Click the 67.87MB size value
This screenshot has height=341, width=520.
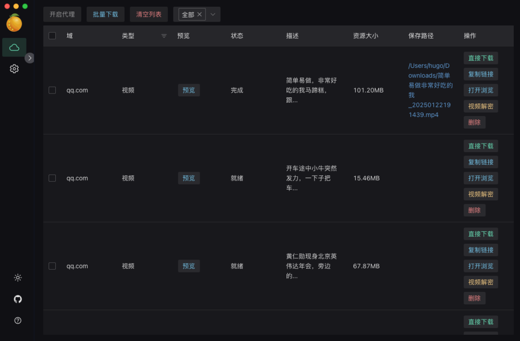[x=366, y=266]
